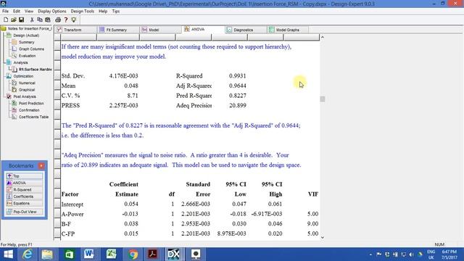Select the row header beside A-Power
The height and width of the screenshot is (261, 464).
(57, 214)
